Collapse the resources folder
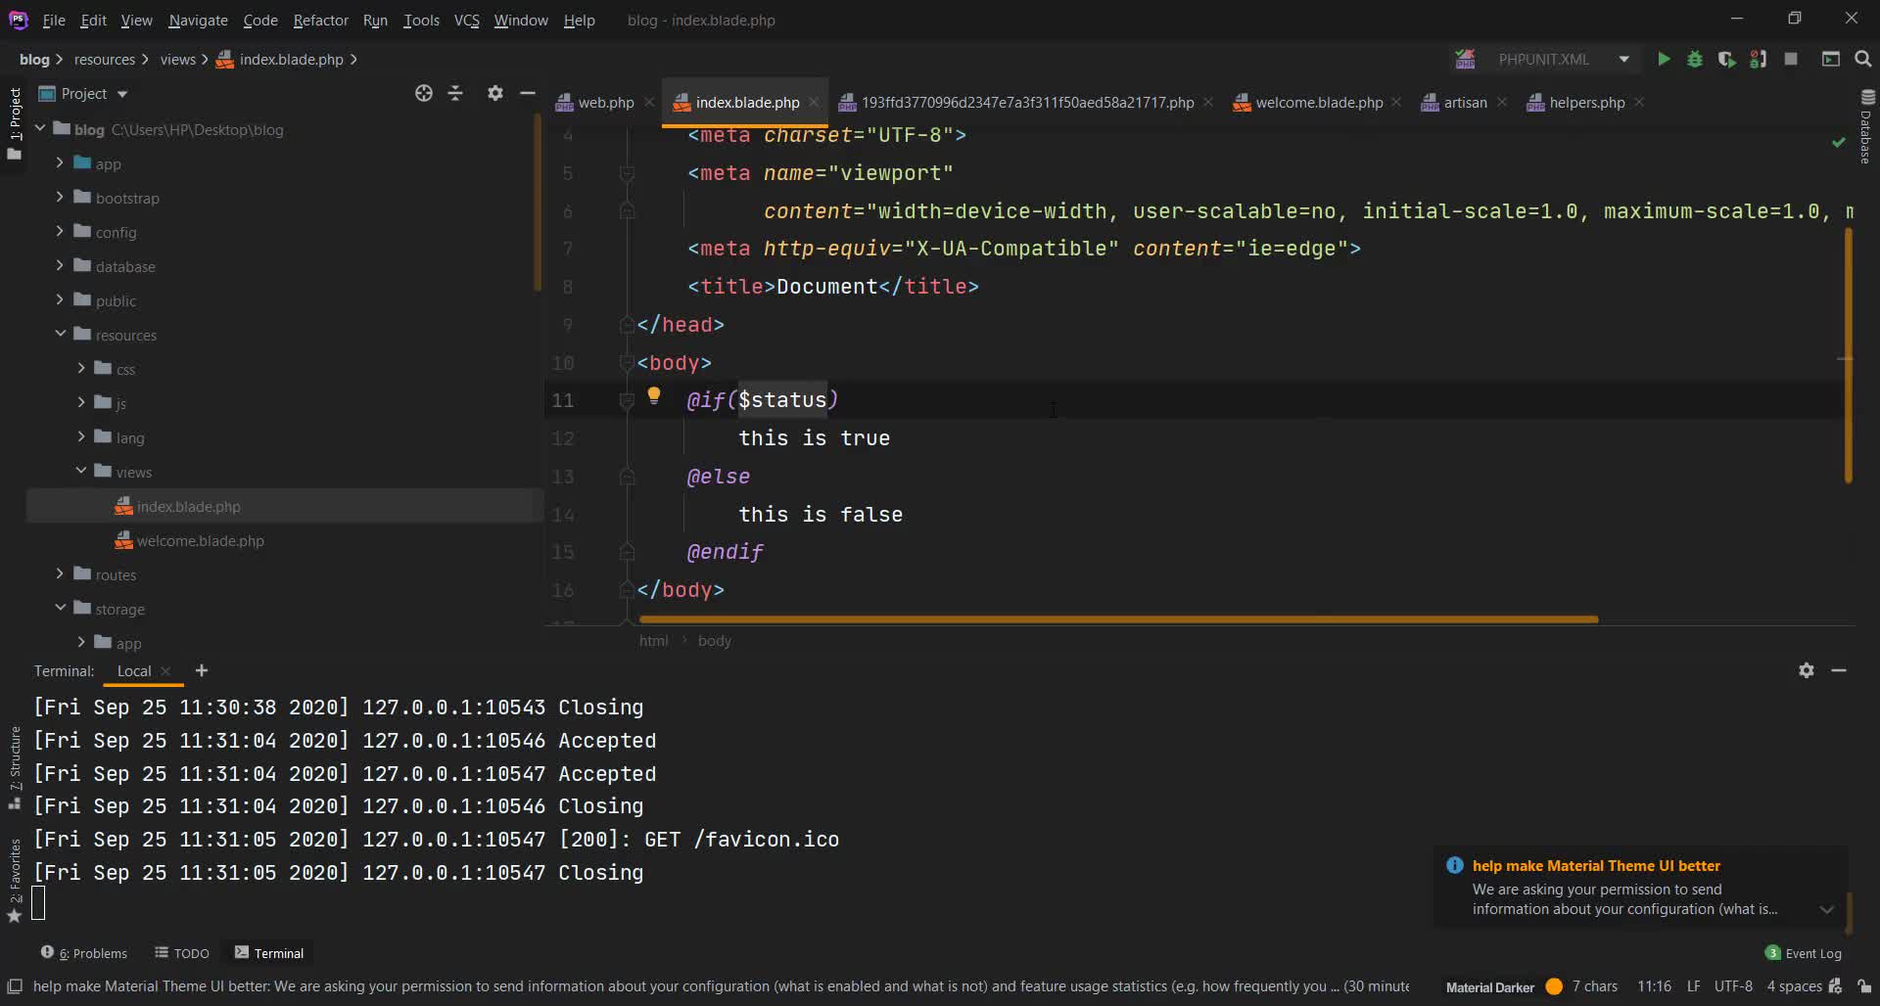 pos(60,335)
